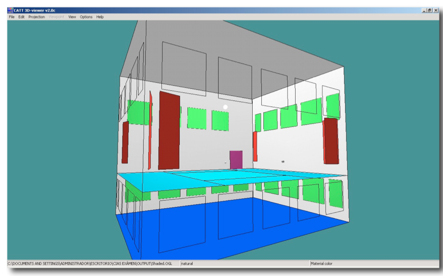The height and width of the screenshot is (276, 443).
Task: Open the Options menu
Action: [86, 17]
